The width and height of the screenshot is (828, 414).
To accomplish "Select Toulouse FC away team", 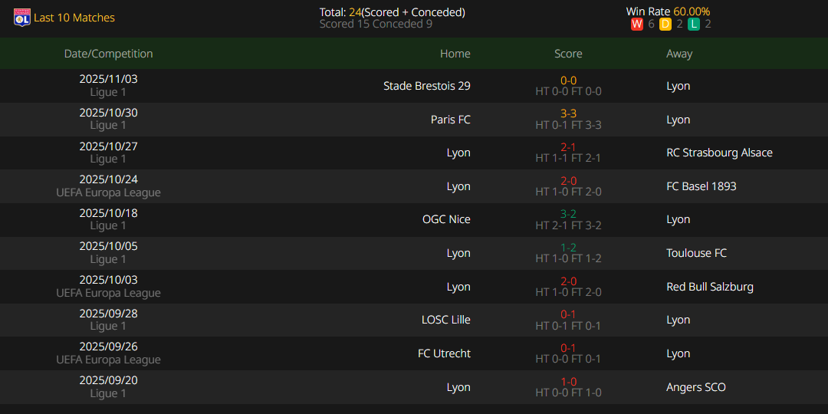I will (696, 253).
